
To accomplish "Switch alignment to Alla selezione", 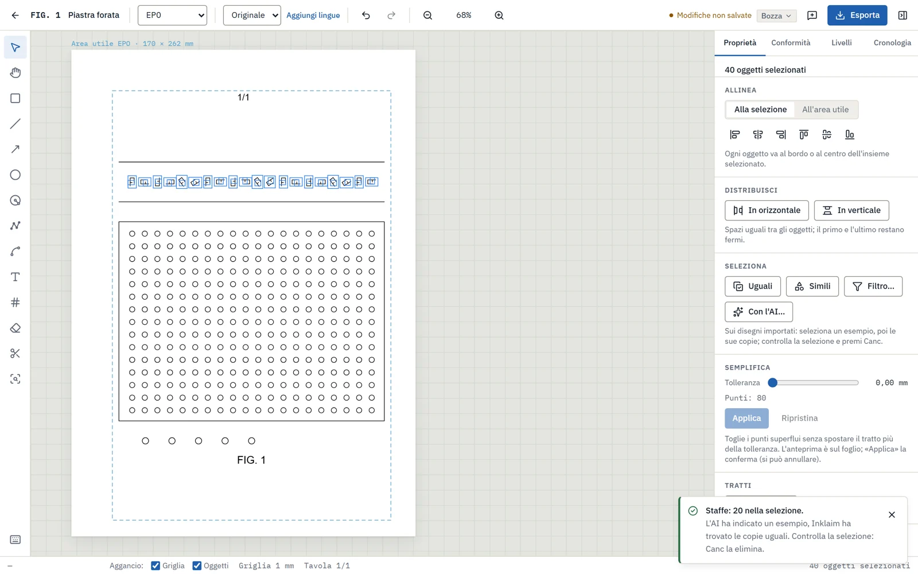I will (x=760, y=110).
